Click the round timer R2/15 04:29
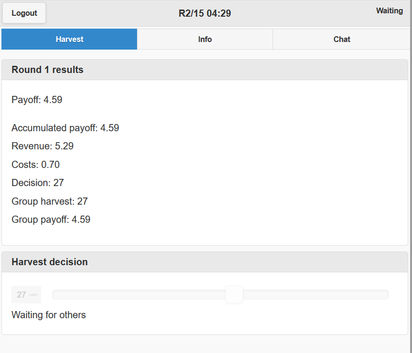 205,13
